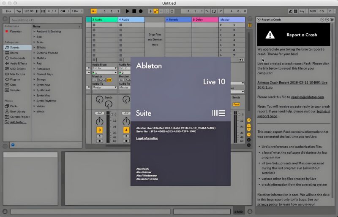Select Clips category
338x217 pixels.
(x=13, y=85)
